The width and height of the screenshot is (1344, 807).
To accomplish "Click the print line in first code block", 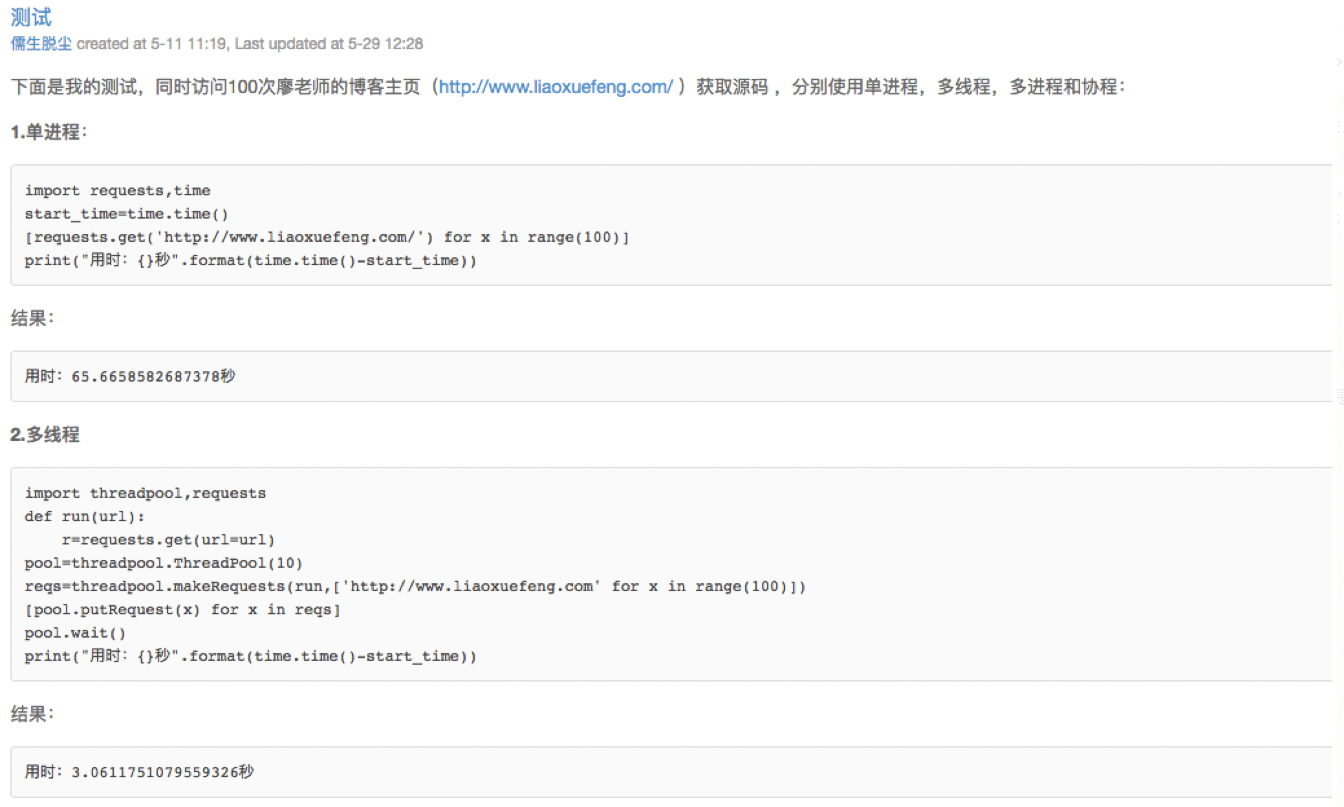I will tap(250, 261).
